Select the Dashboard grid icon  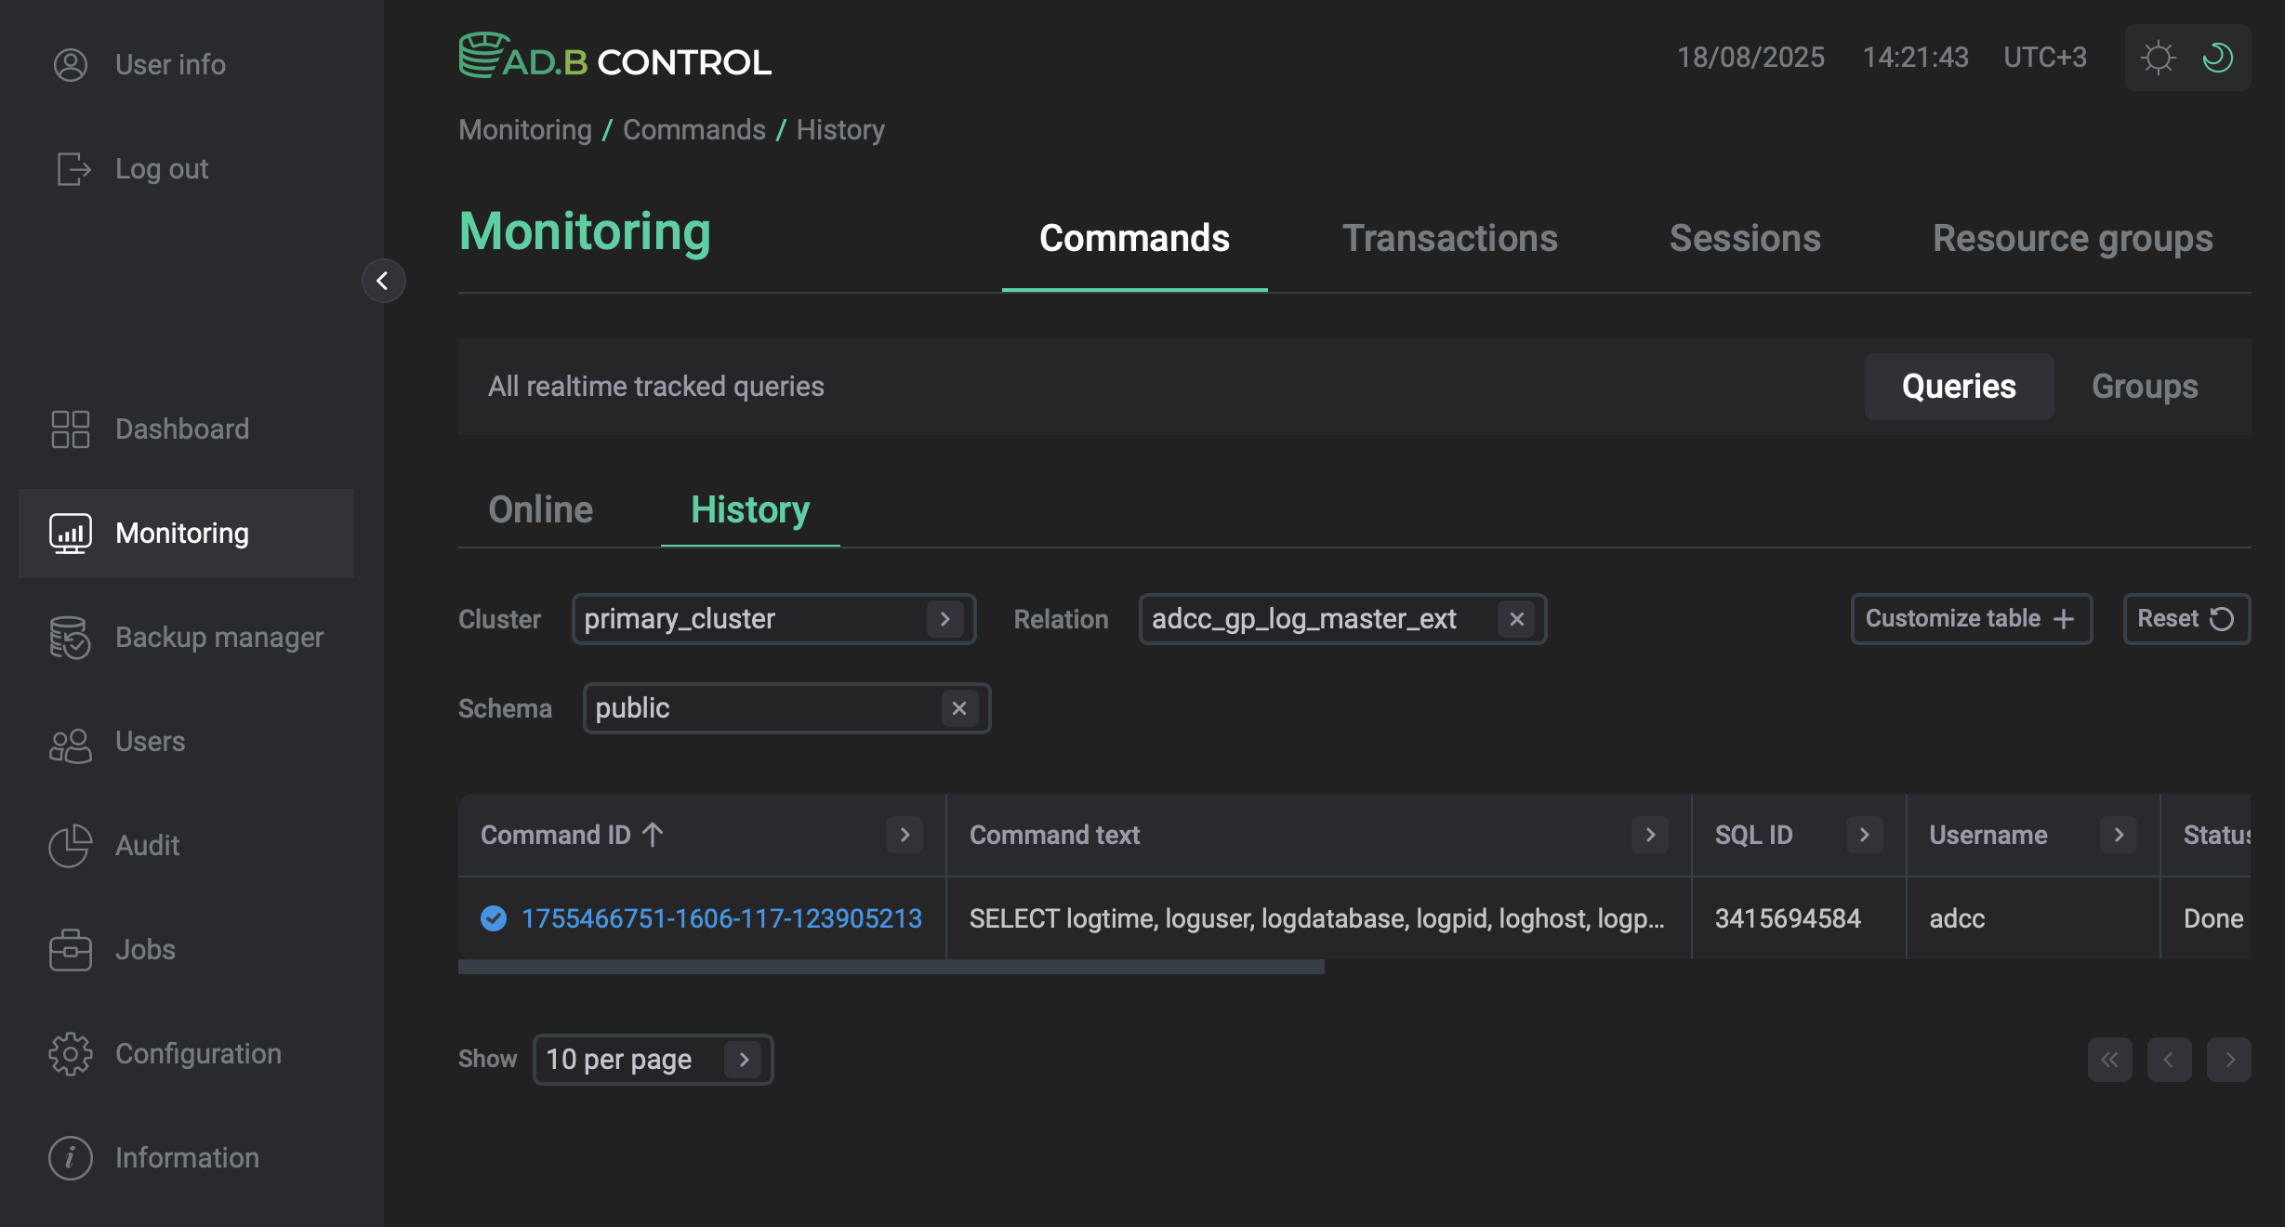click(69, 429)
